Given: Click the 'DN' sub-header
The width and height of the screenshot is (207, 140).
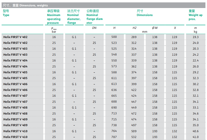Looking at the screenshot, I should [x=94, y=28].
